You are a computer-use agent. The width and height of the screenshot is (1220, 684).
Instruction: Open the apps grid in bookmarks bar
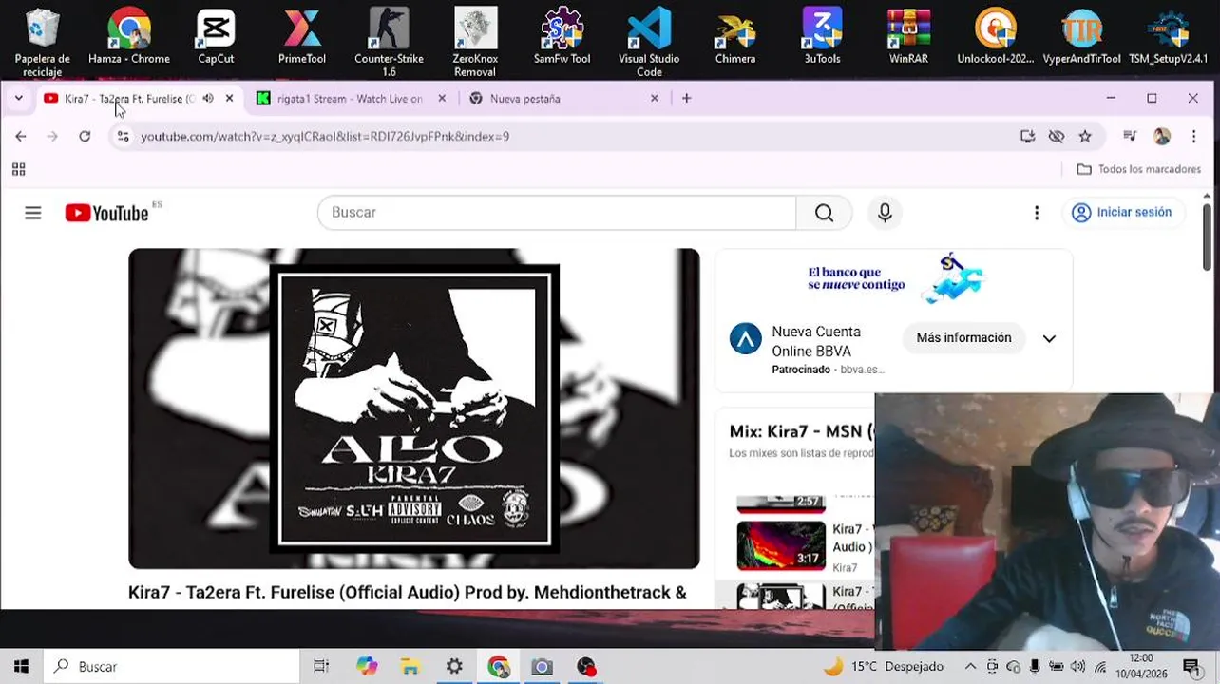(x=18, y=169)
